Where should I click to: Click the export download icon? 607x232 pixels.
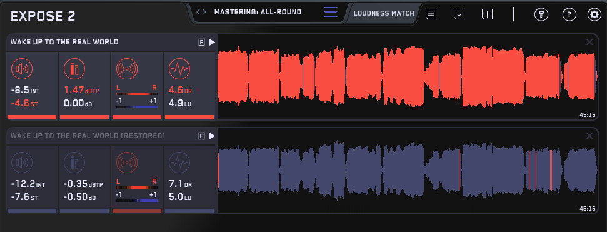tap(459, 14)
